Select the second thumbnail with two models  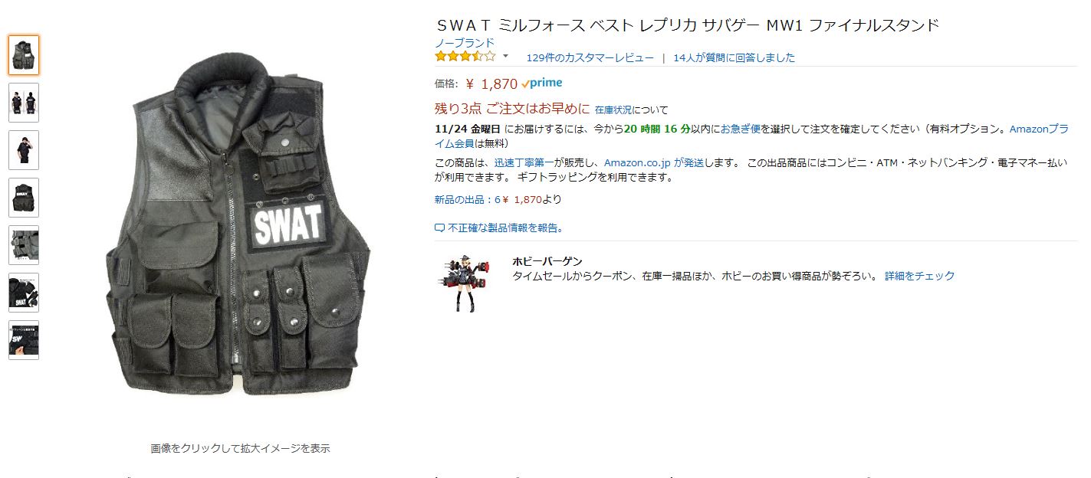pyautogui.click(x=24, y=103)
